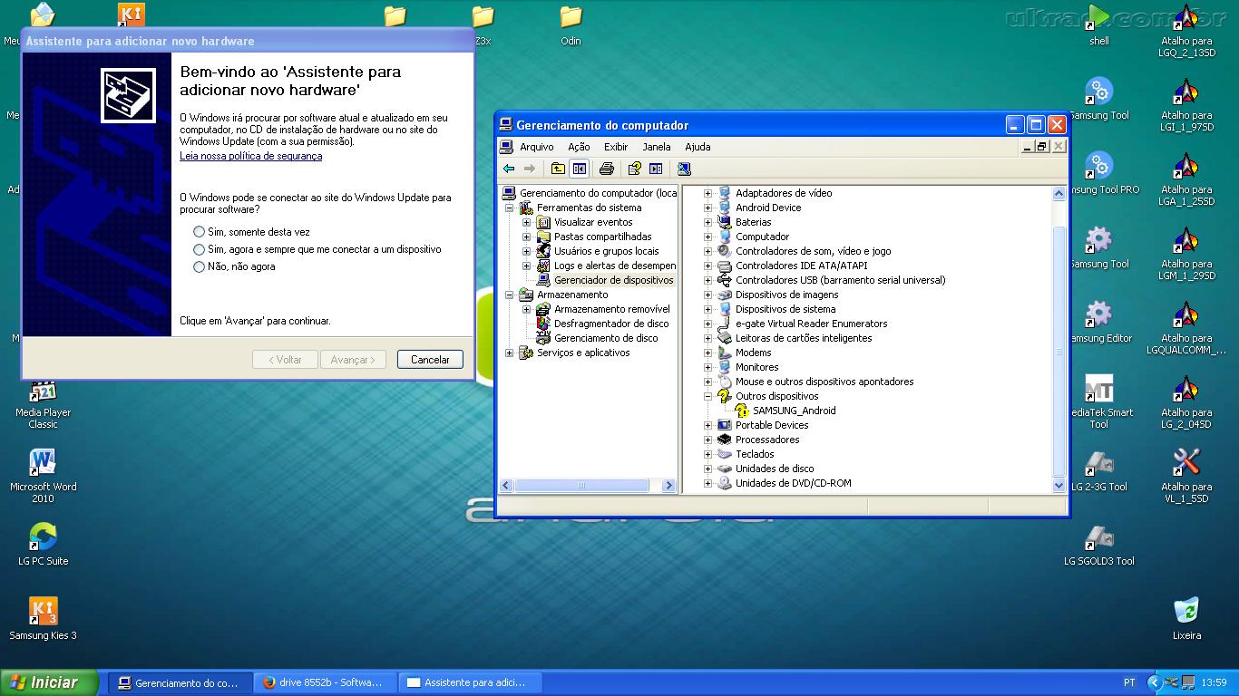Click the device list vertical scrollbar up arrow

tap(1059, 193)
